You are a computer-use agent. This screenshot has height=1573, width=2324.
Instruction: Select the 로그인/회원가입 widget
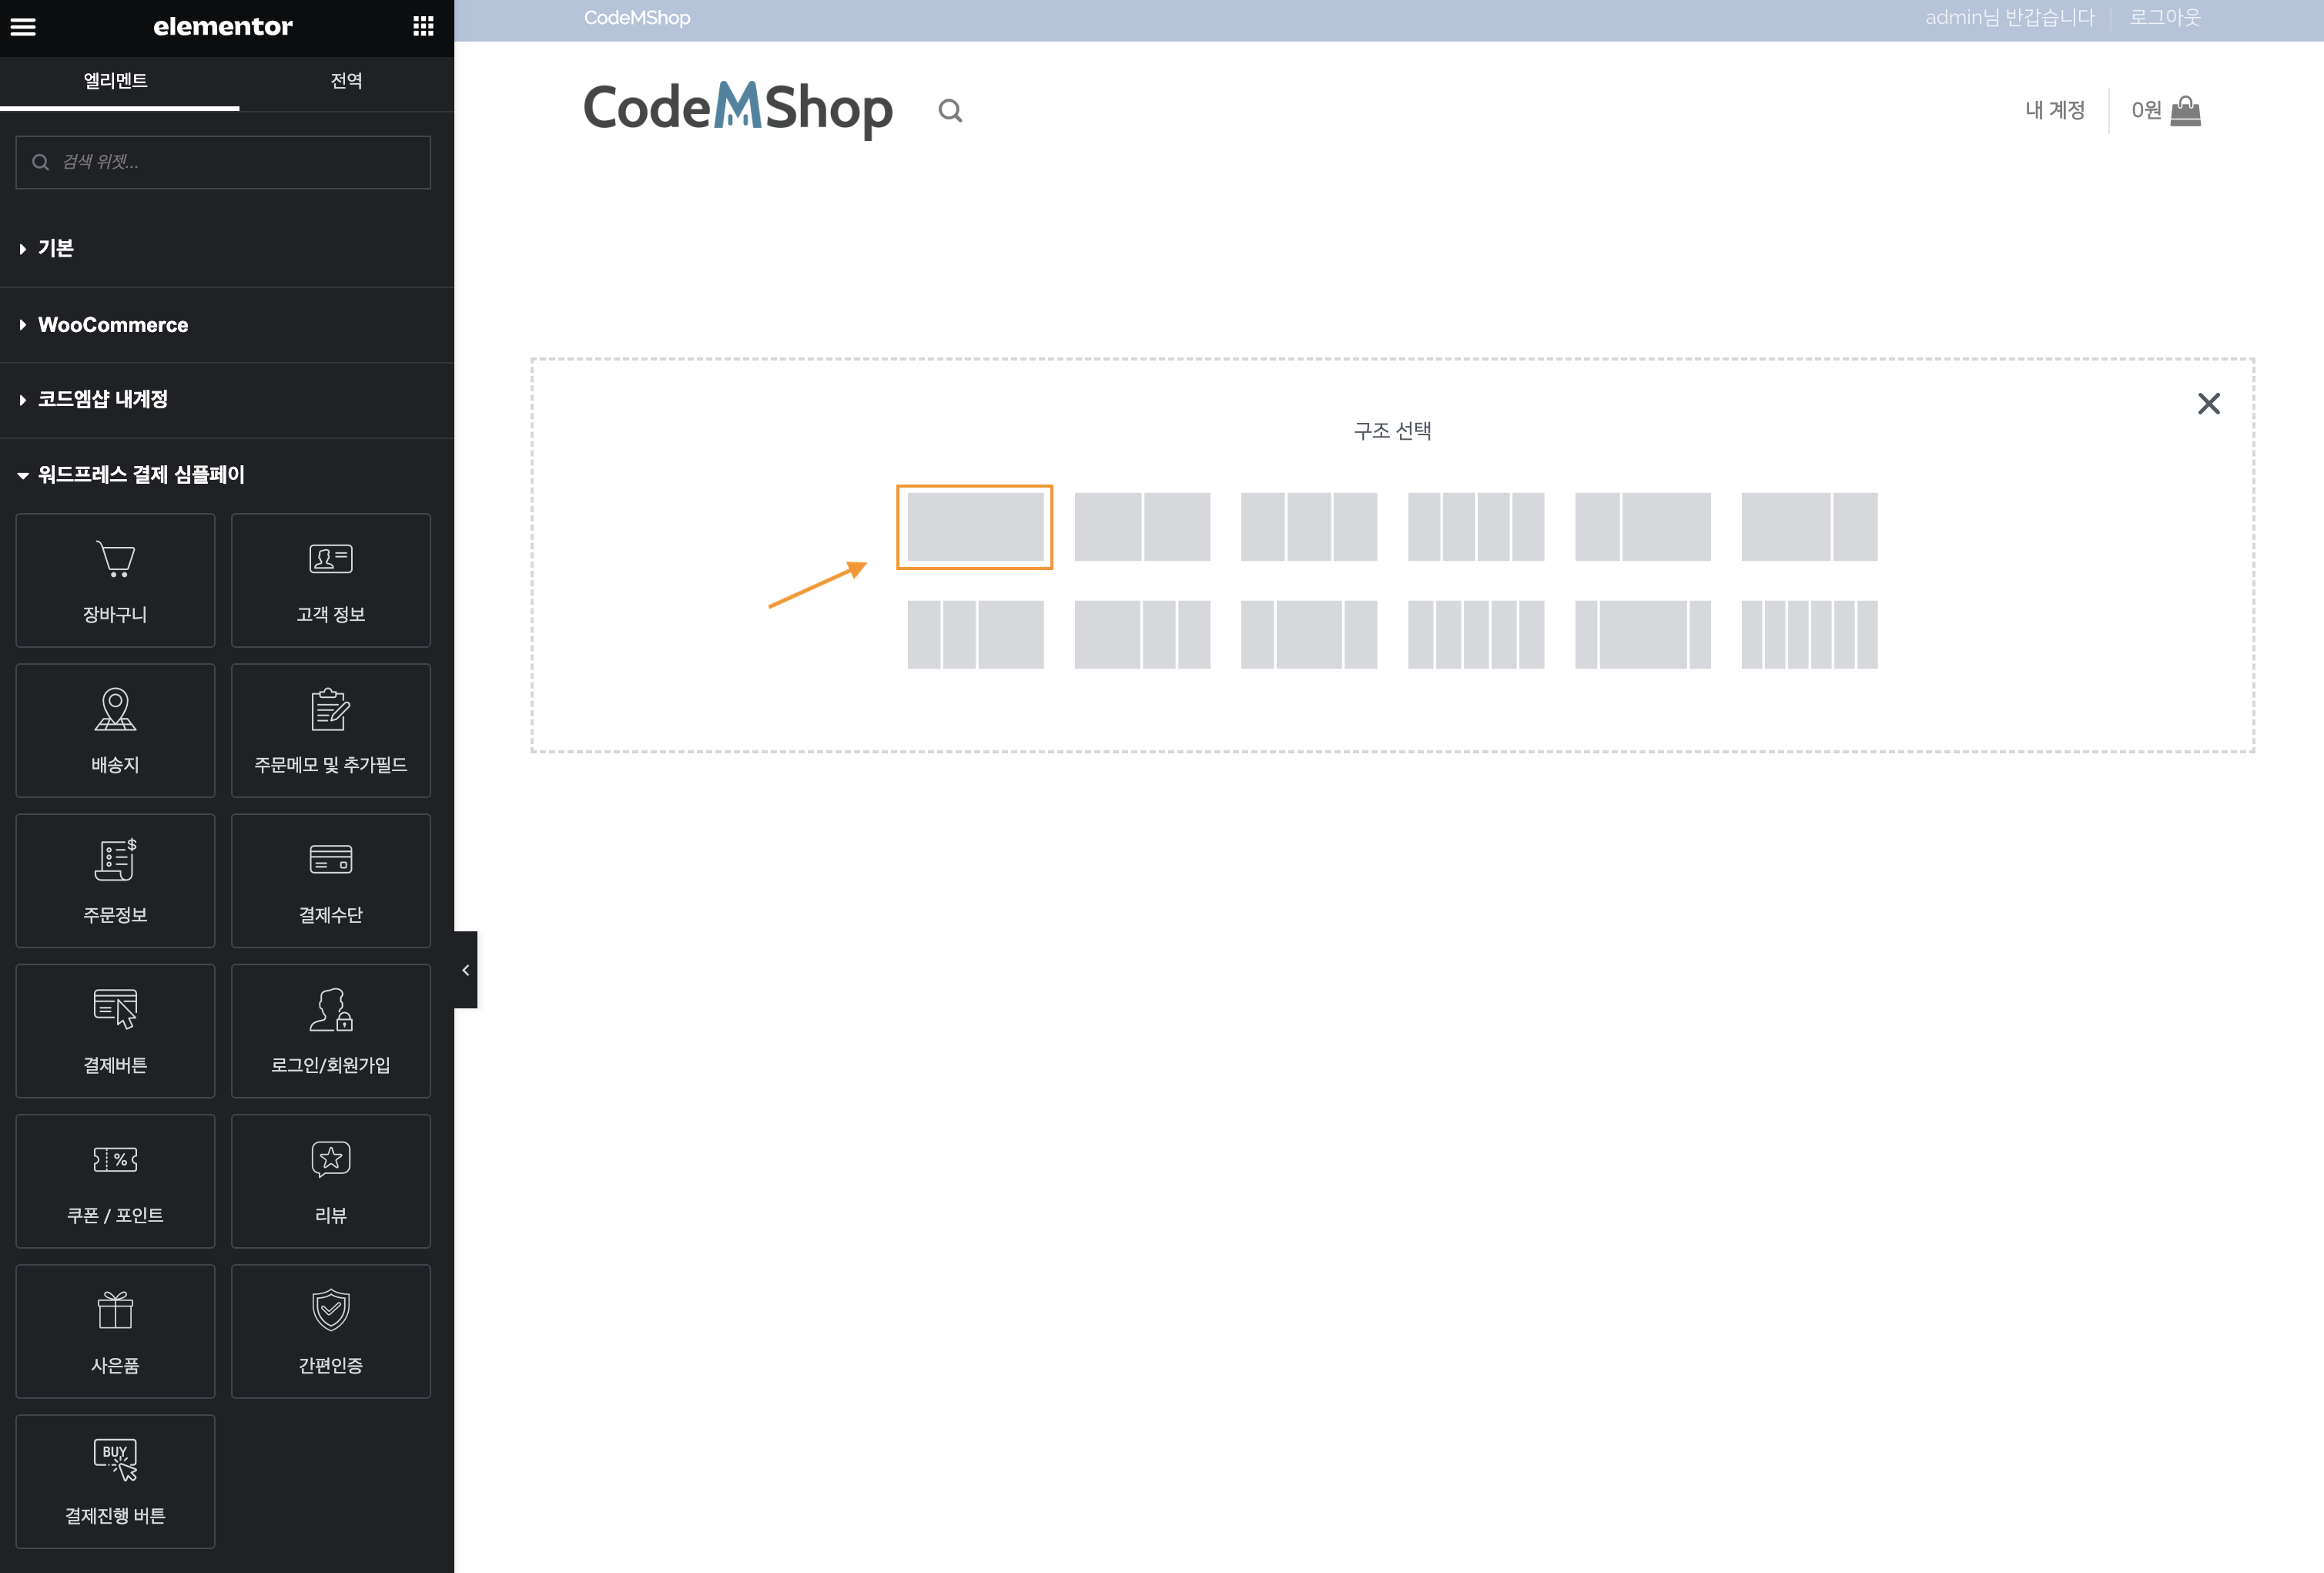pos(331,1031)
